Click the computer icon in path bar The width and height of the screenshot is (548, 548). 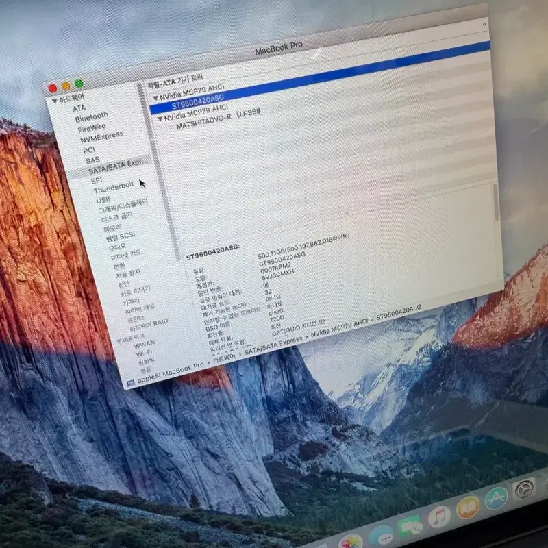coord(130,384)
